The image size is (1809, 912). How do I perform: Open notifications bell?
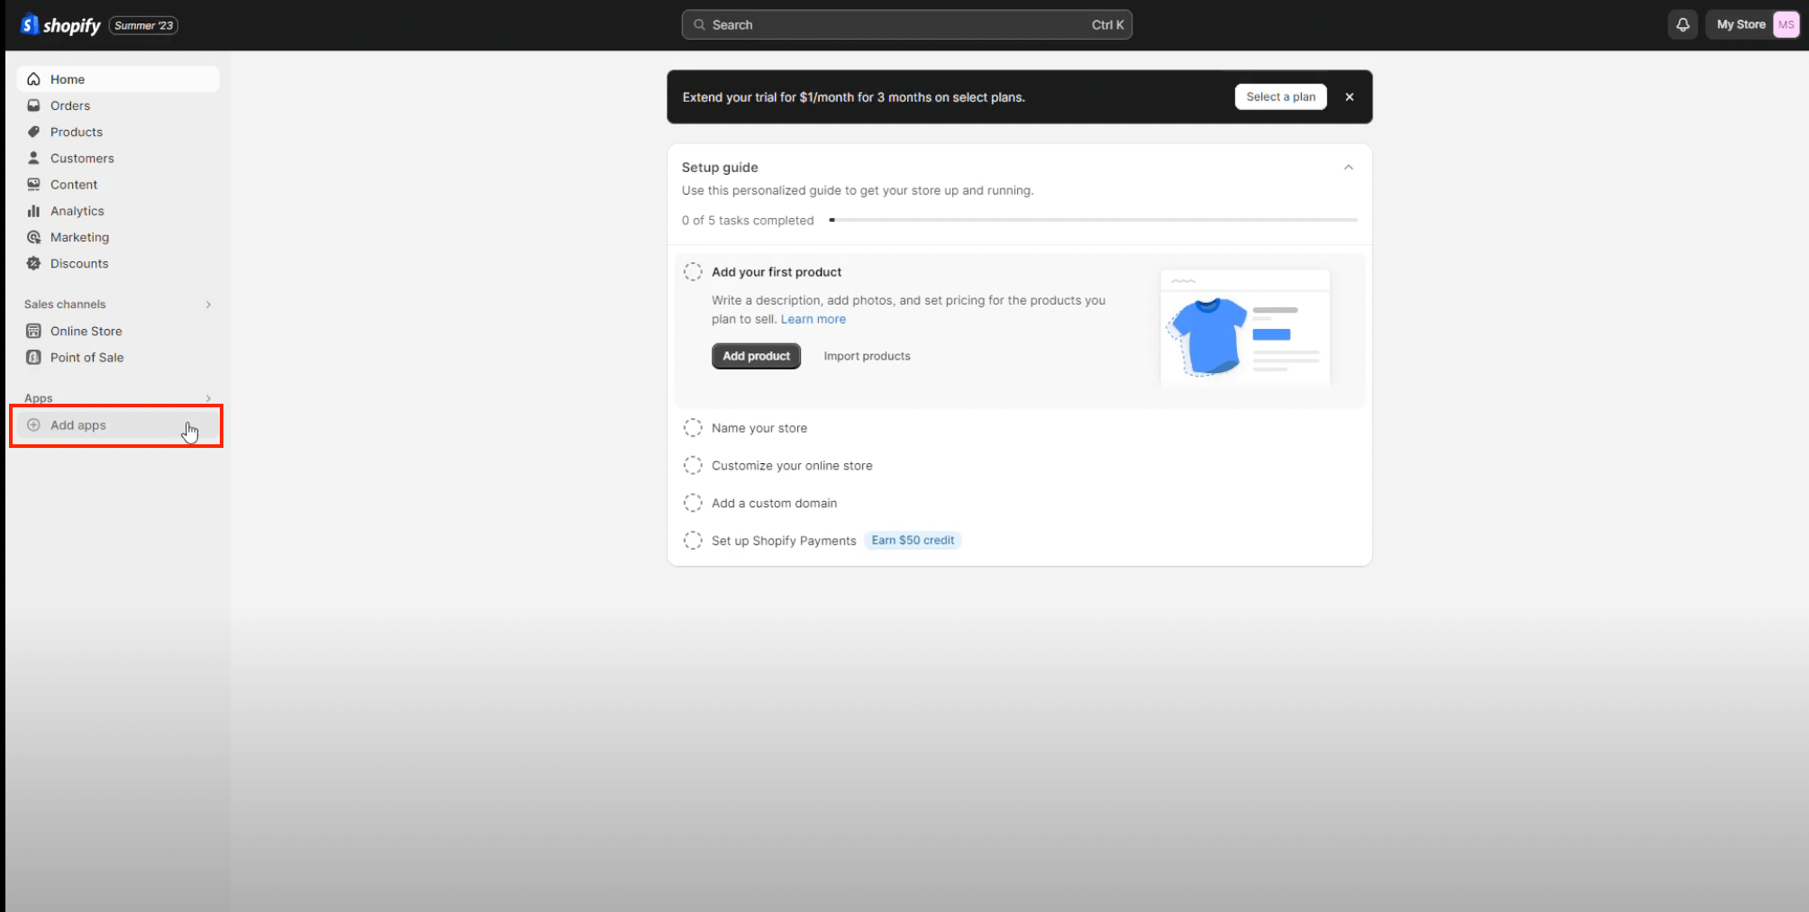[x=1683, y=25]
